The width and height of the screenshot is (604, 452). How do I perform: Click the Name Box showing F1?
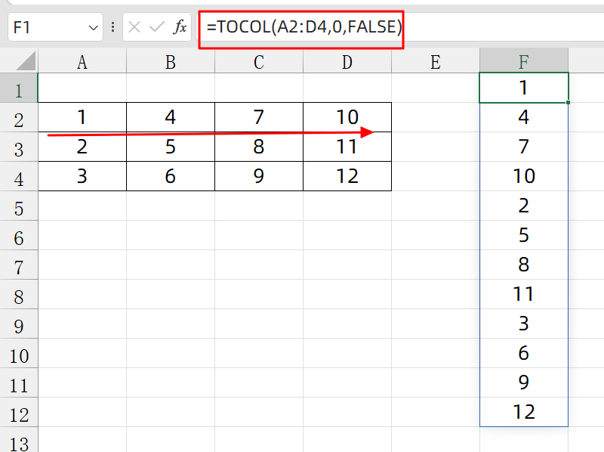[45, 28]
